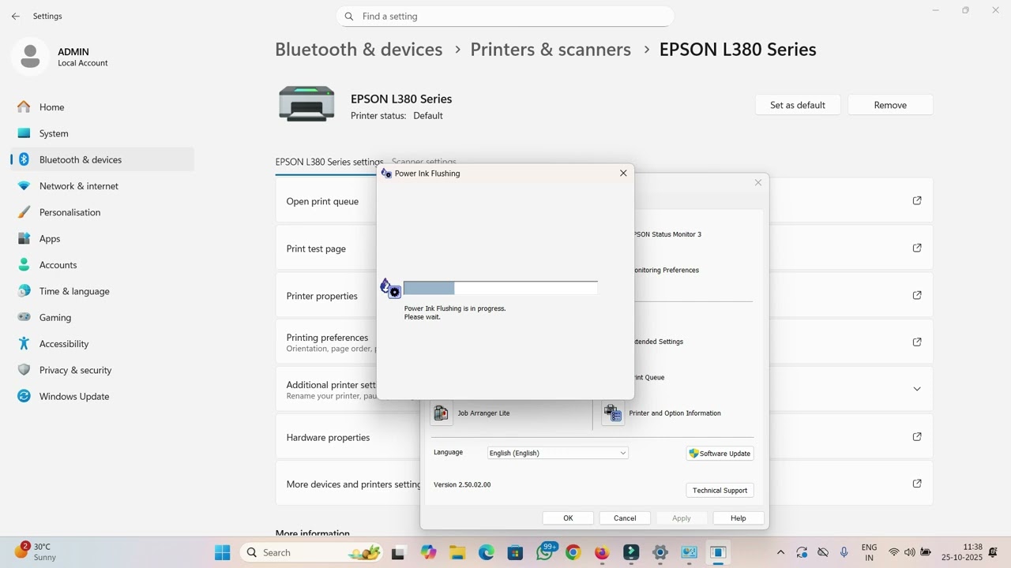The width and height of the screenshot is (1011, 568).
Task: Click the weather widget showing 30°C
Action: click(36, 551)
